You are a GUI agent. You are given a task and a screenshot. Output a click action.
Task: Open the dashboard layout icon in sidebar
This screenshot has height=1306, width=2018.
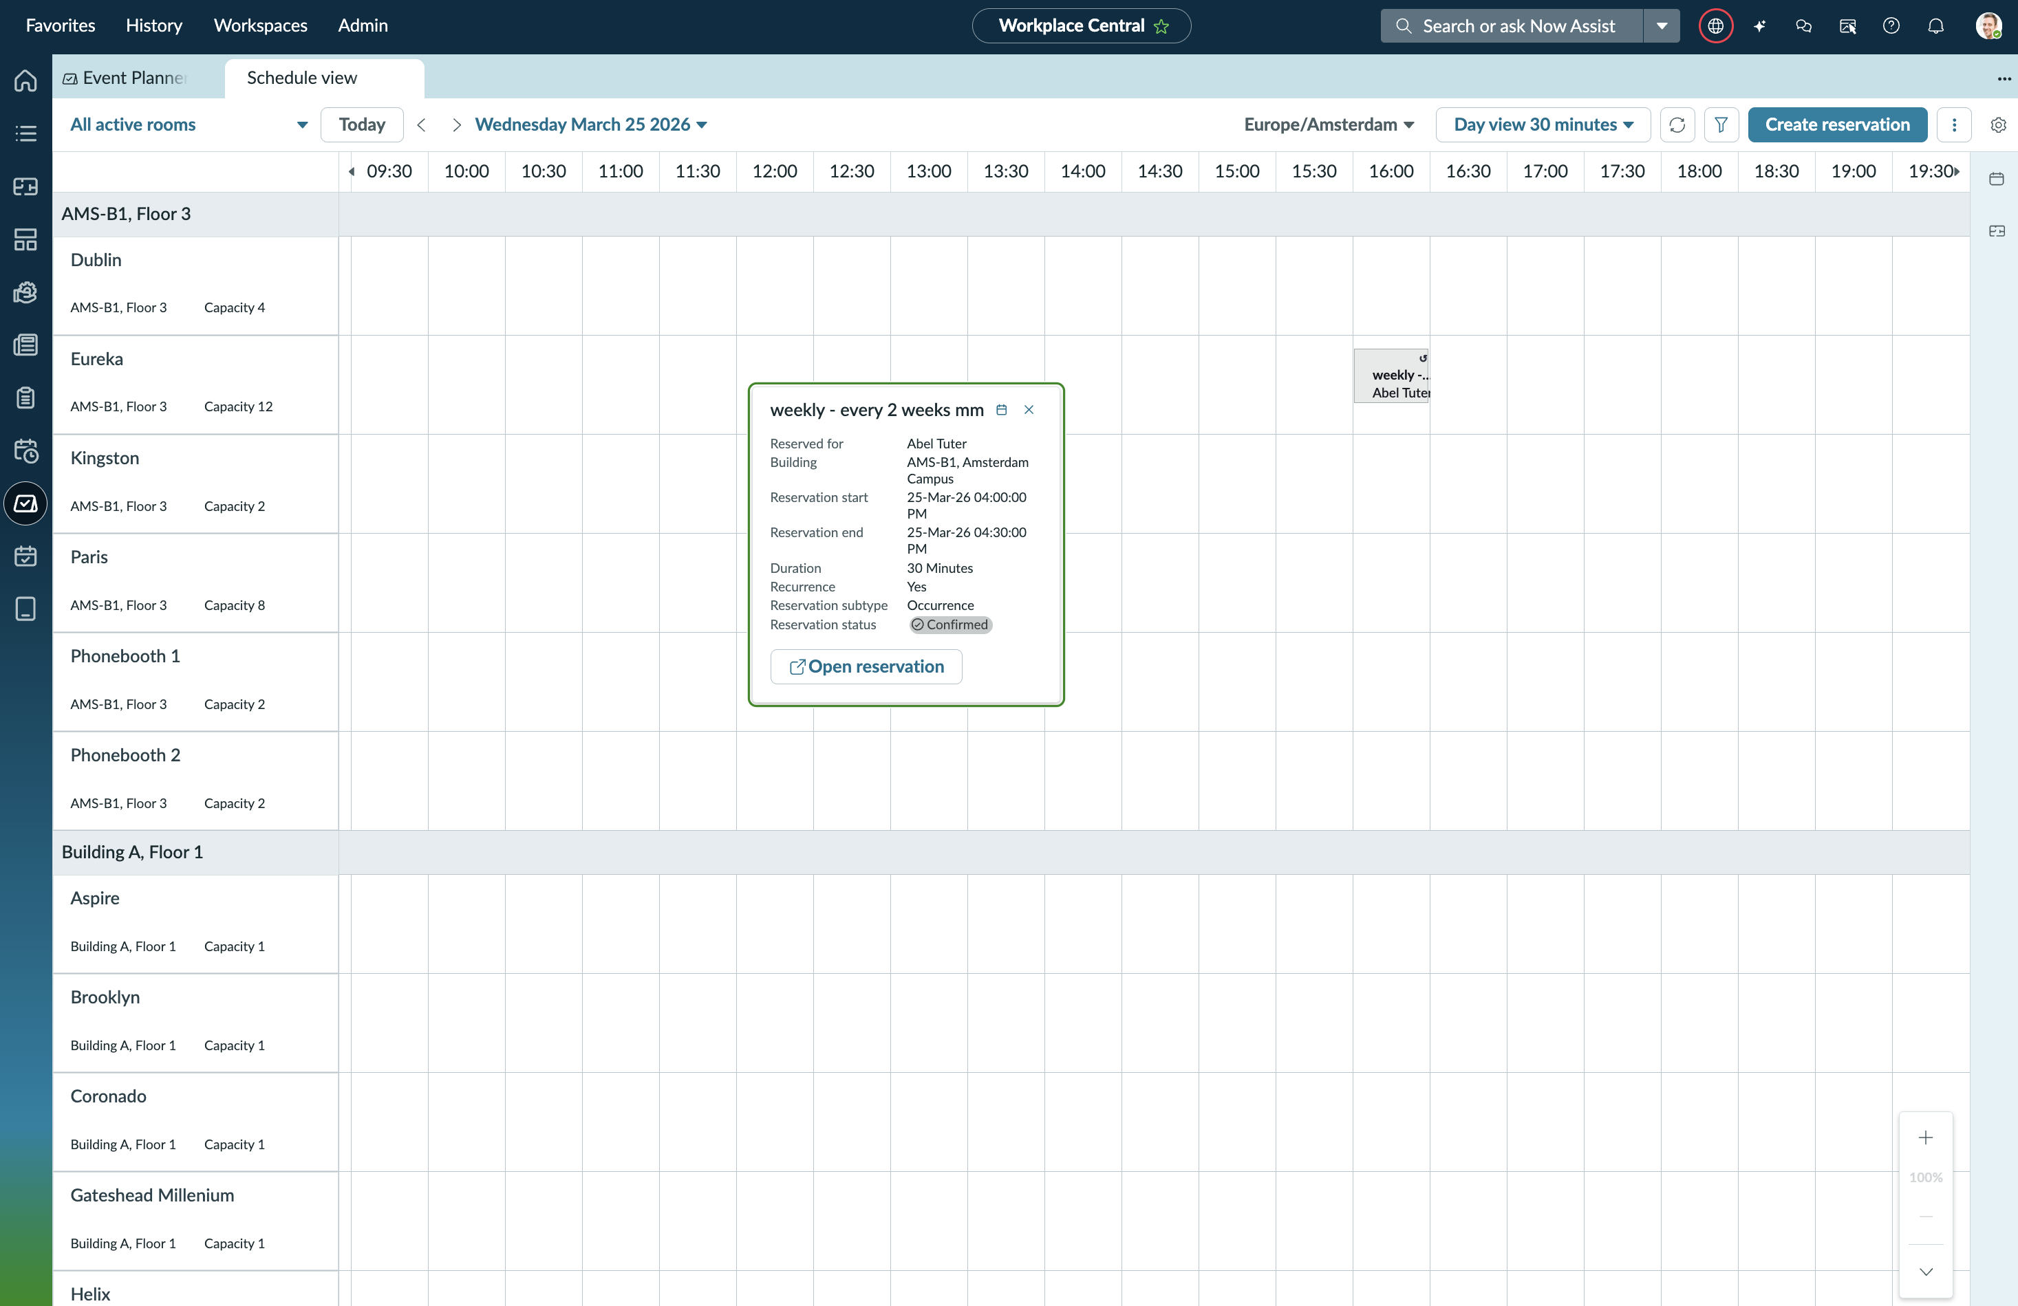pyautogui.click(x=25, y=240)
